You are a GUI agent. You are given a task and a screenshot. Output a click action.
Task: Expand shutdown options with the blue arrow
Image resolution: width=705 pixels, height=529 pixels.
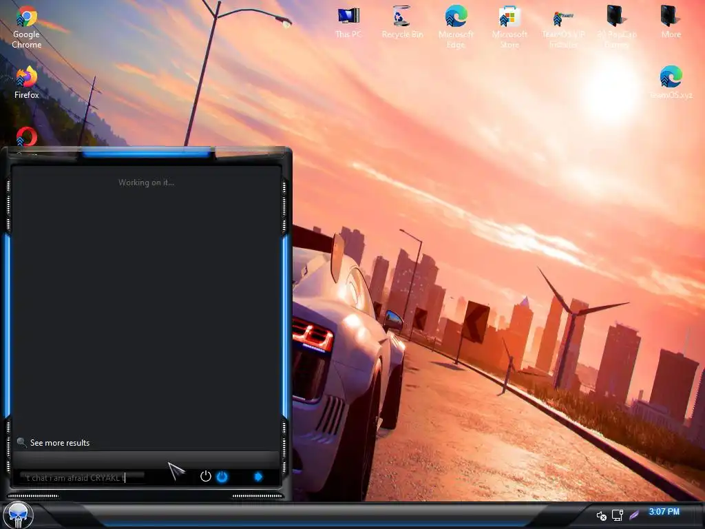click(x=258, y=477)
